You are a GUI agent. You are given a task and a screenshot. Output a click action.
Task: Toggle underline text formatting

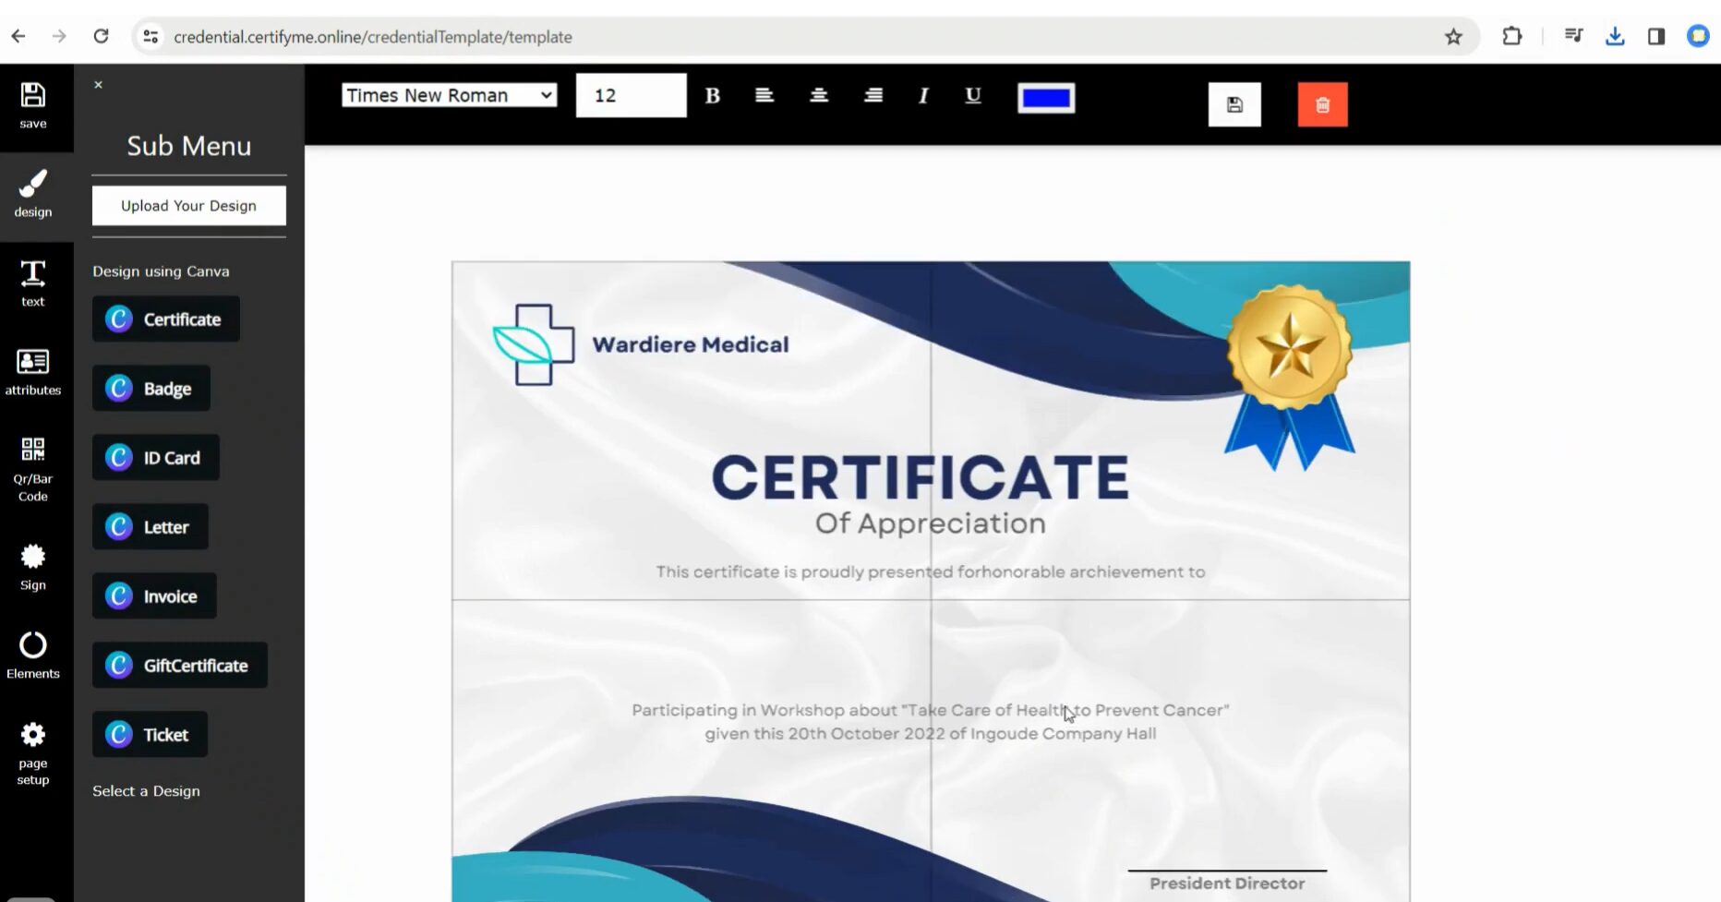tap(972, 96)
